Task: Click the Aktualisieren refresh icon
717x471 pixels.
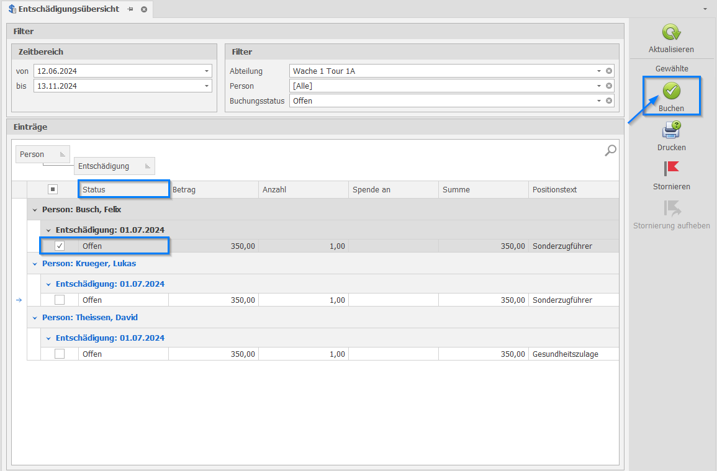Action: [671, 33]
